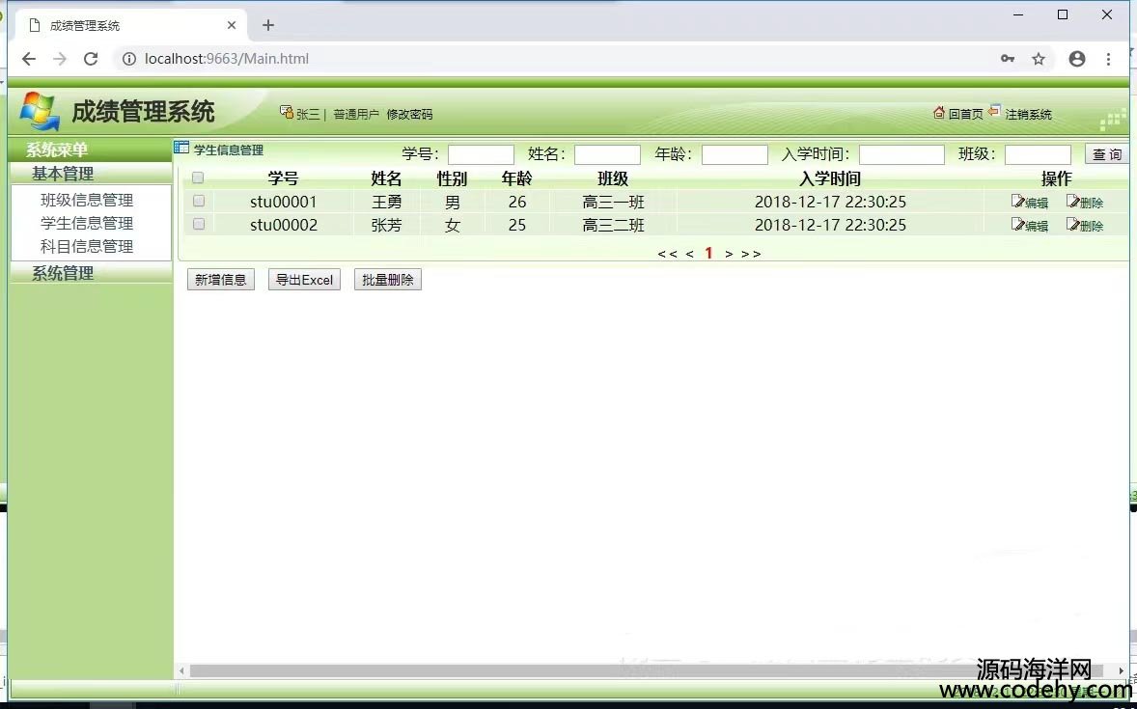Click the 姓名 search input field
Screen dimensions: 1137x709
click(x=608, y=154)
